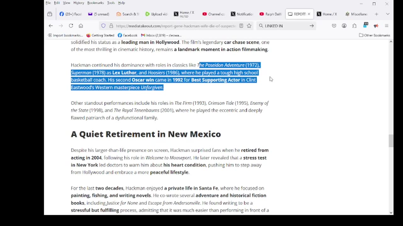Viewport: 403px width, 226px height.
Task: Click the bold text 'Best Supporting Actor'
Action: coord(215,80)
